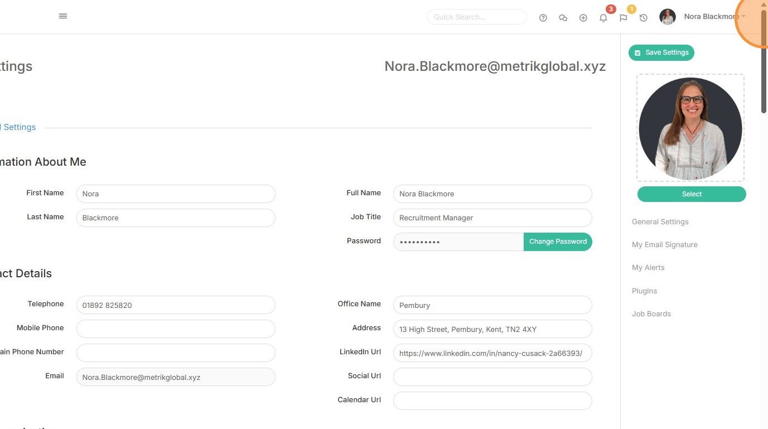Screen dimensions: 768x429
Task: Go to General Settings section
Action: tap(660, 221)
